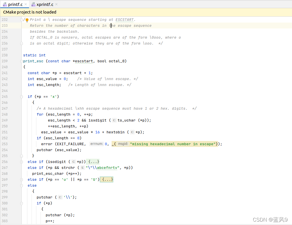This screenshot has height=225, width=292.
Task: Select the printf.c tab
Action: point(16,4)
